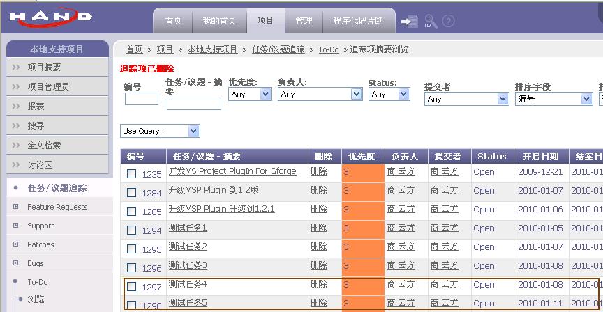The image size is (603, 312).
Task: Click the chevron icon beside 讨论区
Action: click(16, 165)
